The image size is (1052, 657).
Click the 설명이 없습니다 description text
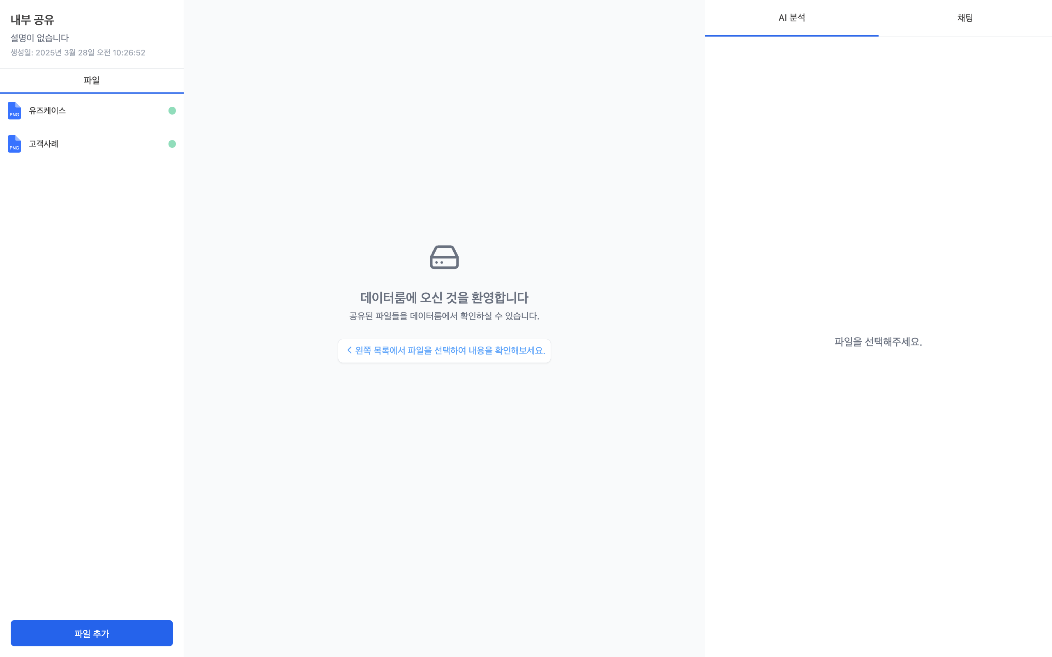coord(39,38)
